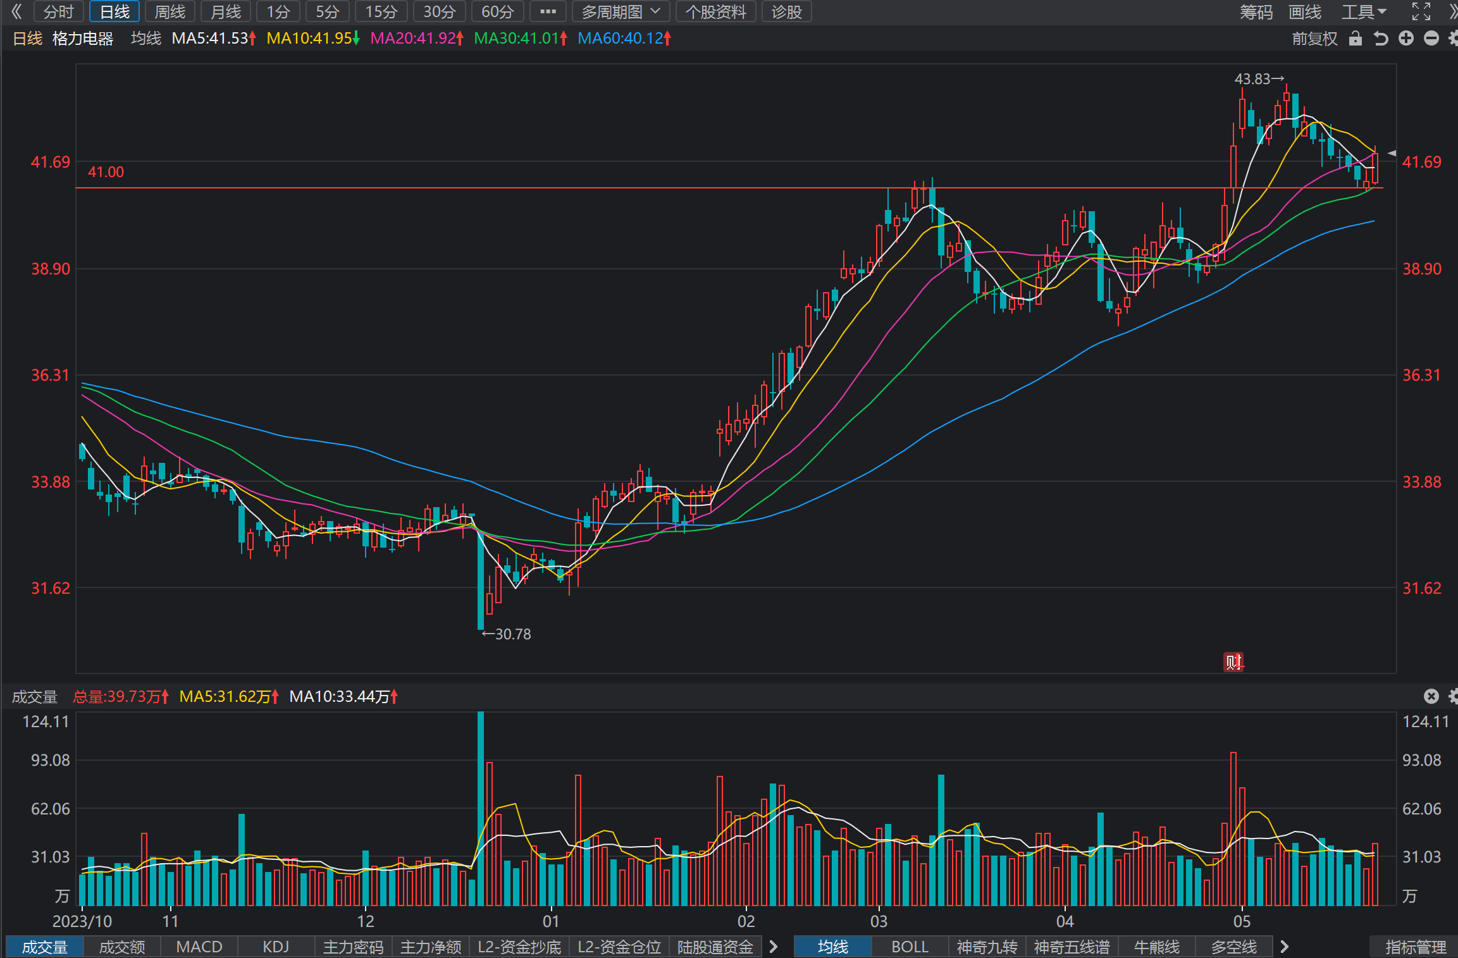Open 诊股 stock diagnosis

787,11
